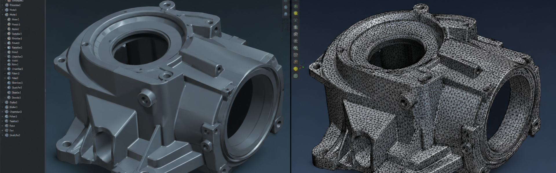556x173 pixels.
Task: Expand the Sketchs1 tree node
Action: coord(3,135)
